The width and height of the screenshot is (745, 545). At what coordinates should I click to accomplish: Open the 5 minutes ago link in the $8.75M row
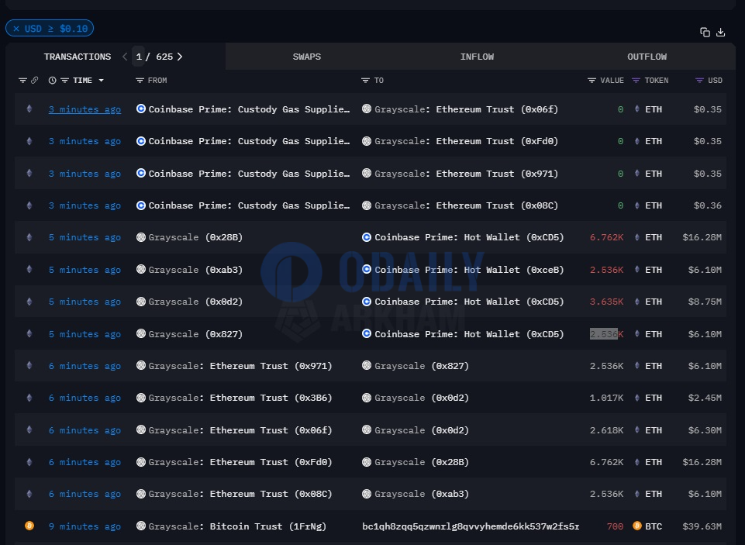(x=85, y=302)
